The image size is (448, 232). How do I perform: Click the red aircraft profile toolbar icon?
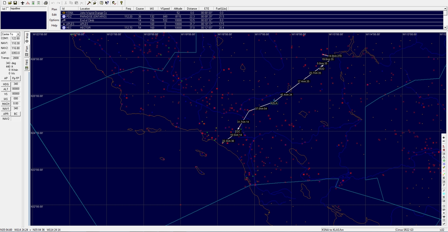28,3
